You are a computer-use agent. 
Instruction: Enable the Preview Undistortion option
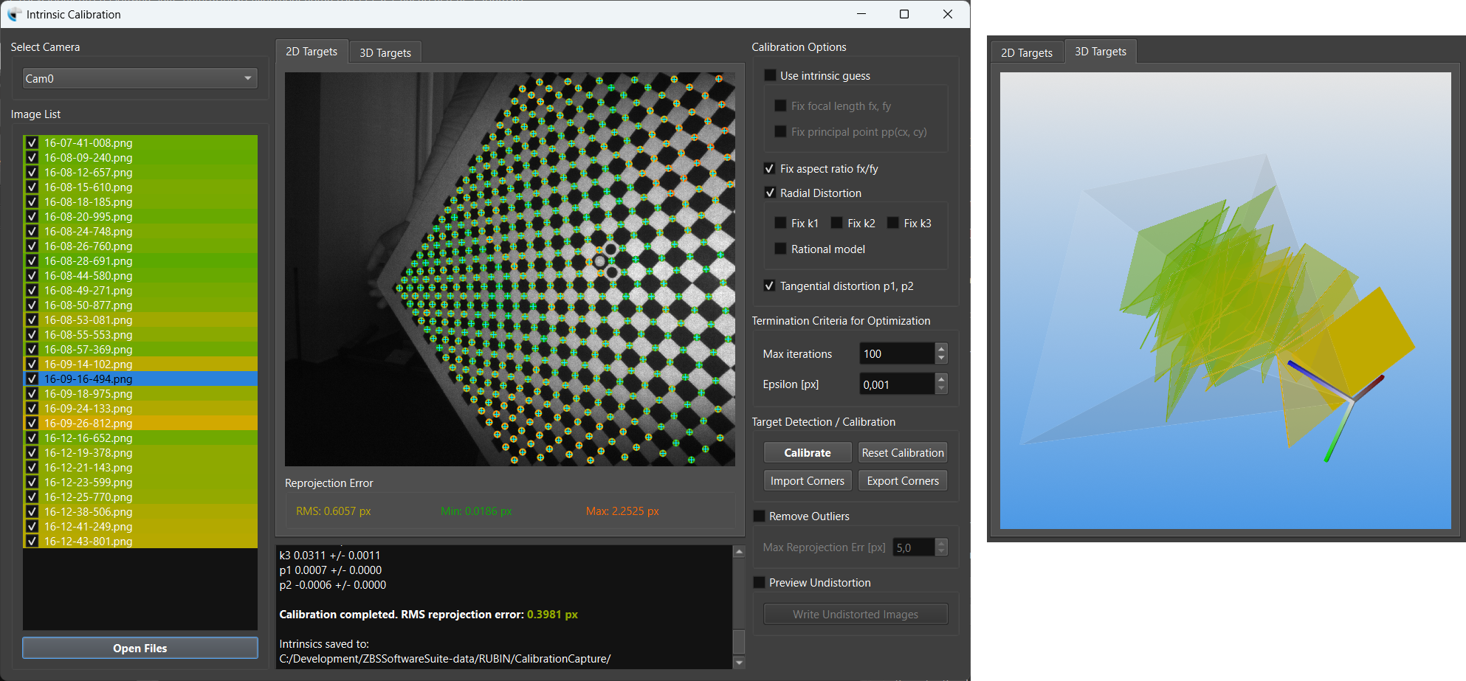point(759,582)
